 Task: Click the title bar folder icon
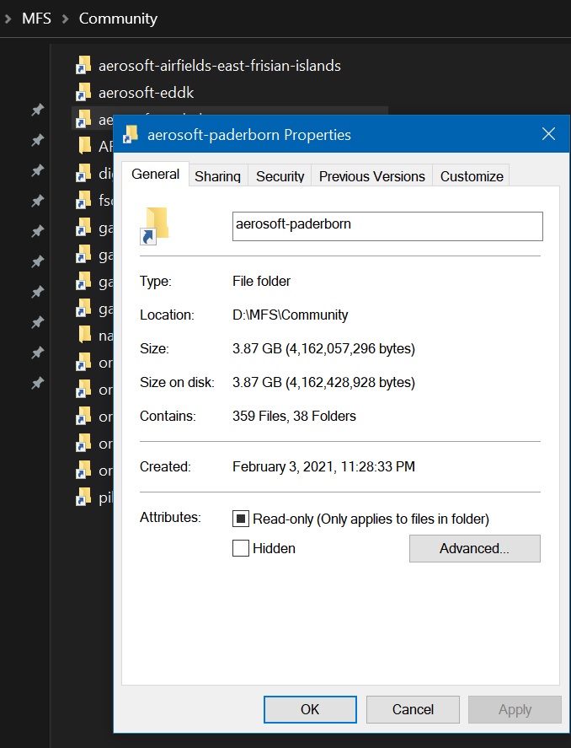point(131,135)
